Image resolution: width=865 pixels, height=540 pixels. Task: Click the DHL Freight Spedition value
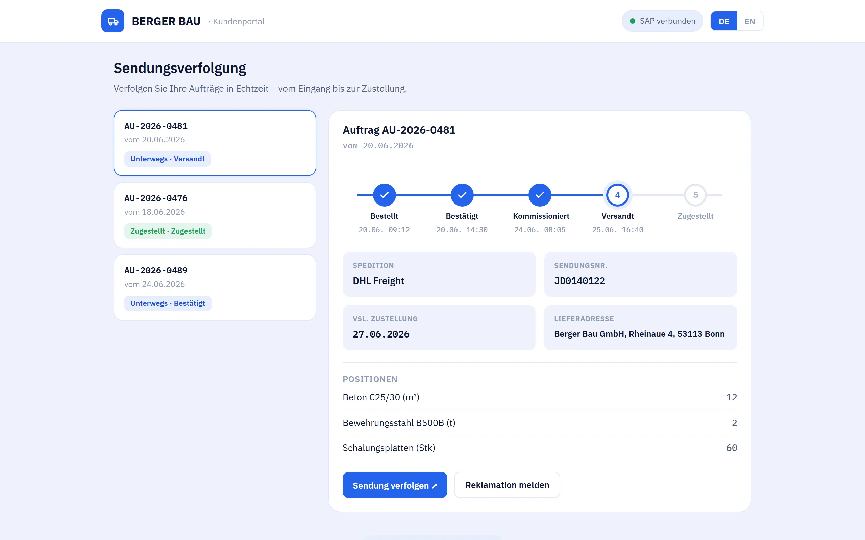click(x=378, y=281)
